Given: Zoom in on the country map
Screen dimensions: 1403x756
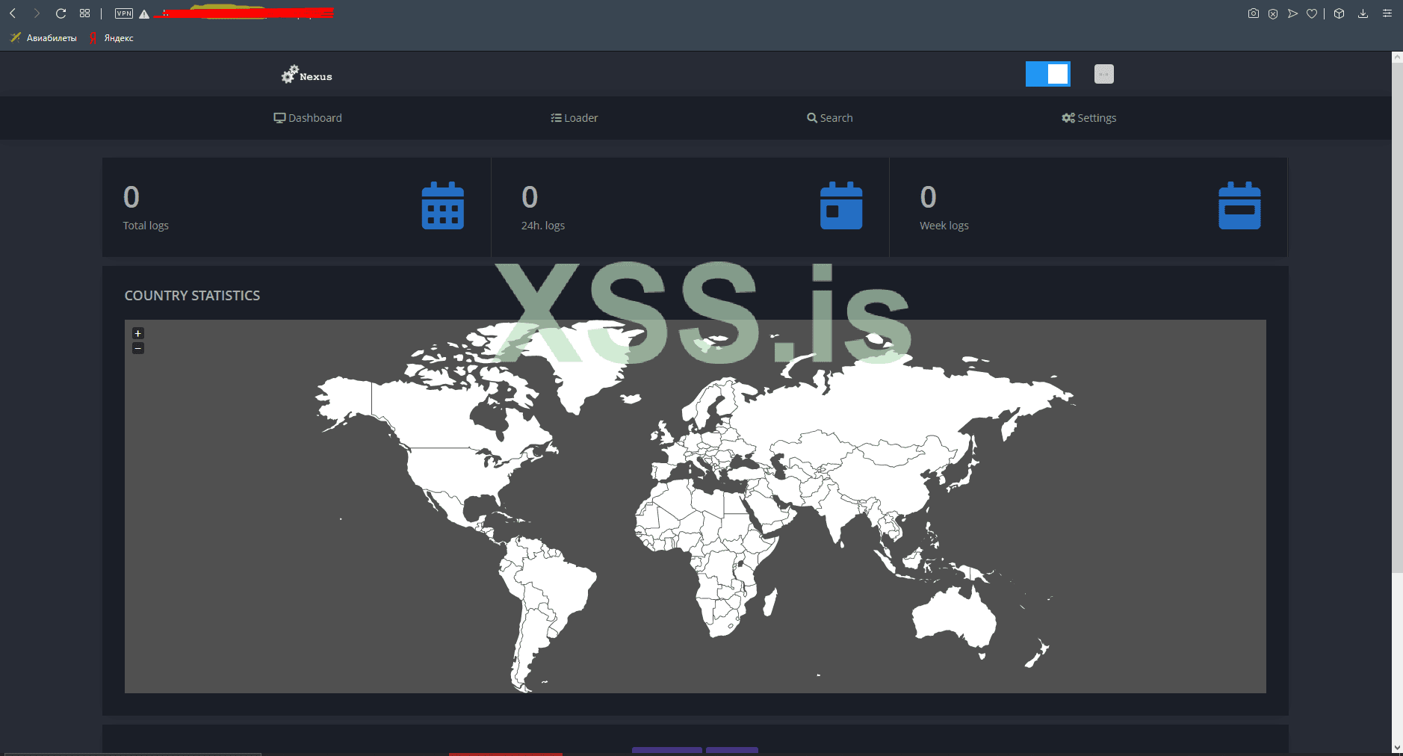Looking at the screenshot, I should [x=138, y=333].
